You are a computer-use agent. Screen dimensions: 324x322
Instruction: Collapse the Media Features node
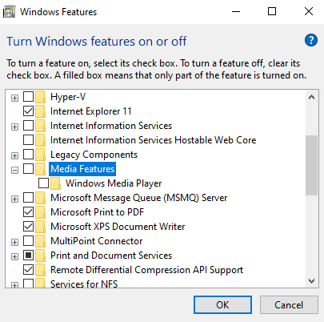pos(15,170)
